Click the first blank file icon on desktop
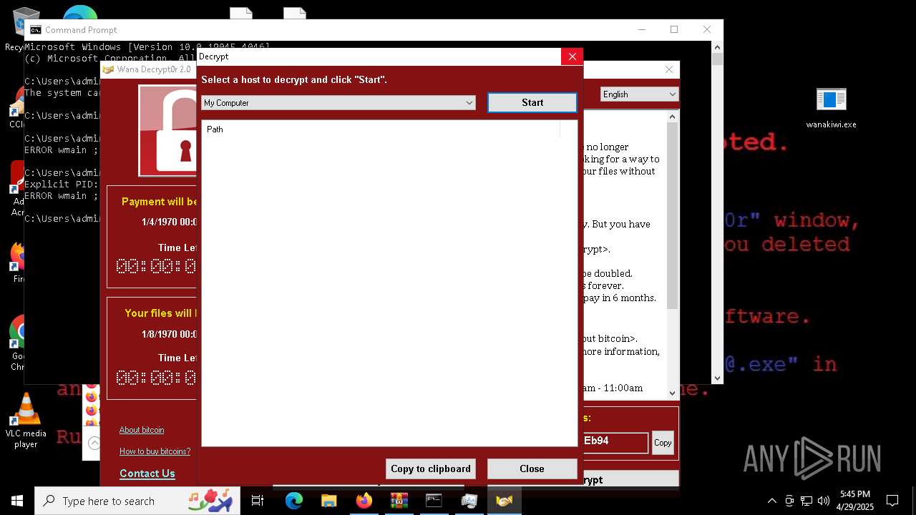The width and height of the screenshot is (916, 515). [241, 13]
